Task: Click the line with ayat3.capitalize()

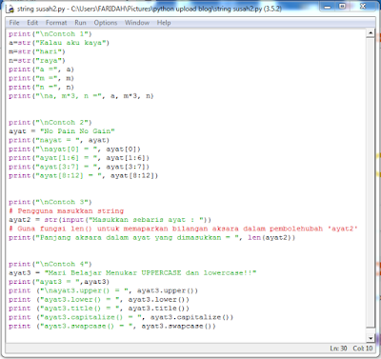Action: (121, 317)
